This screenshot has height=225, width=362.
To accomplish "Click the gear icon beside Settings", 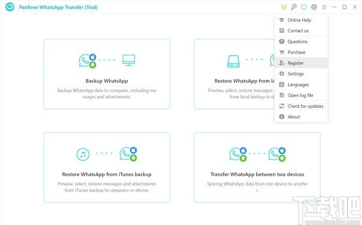I will [282, 73].
